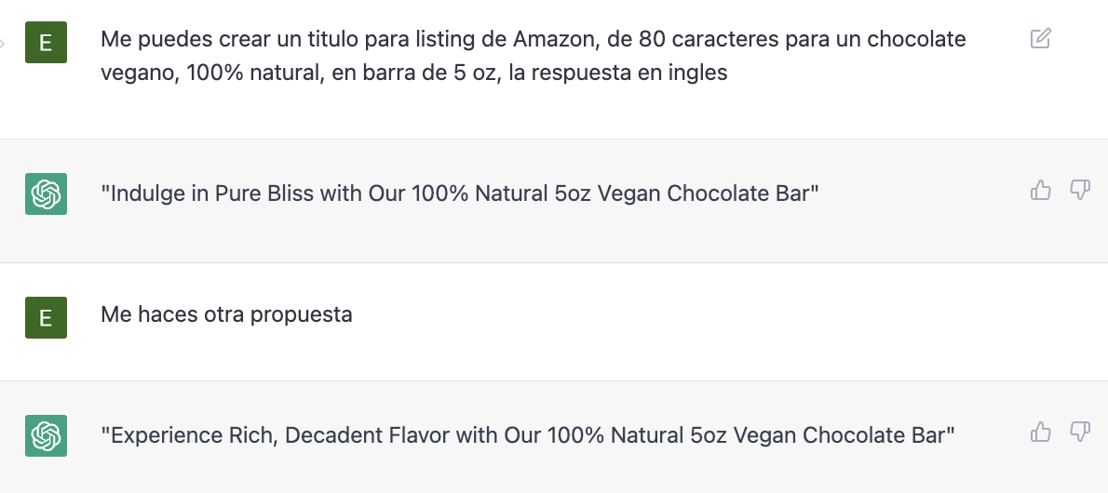Click the text "Me haces otra propuesta"
1108x493 pixels.
[x=227, y=314]
